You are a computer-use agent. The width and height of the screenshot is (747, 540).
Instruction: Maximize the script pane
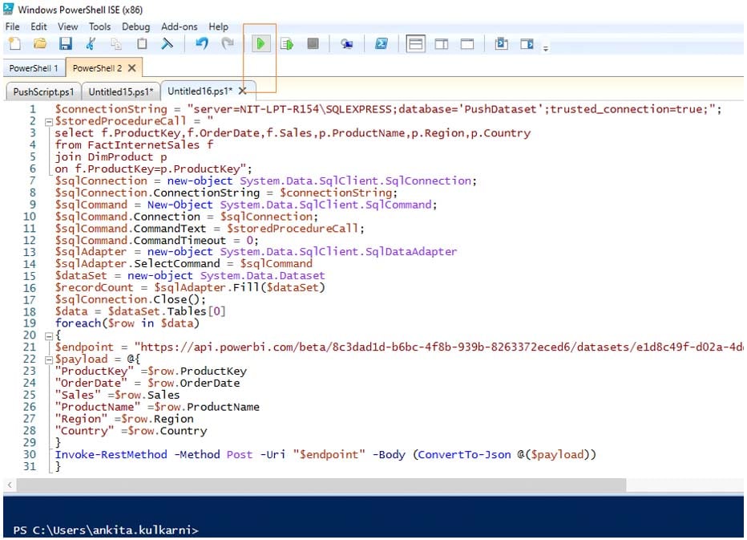click(467, 44)
